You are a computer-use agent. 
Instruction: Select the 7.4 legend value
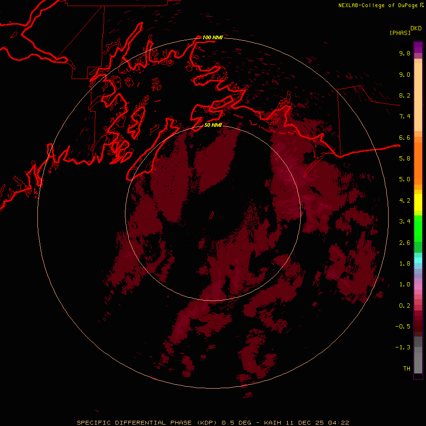click(x=405, y=116)
